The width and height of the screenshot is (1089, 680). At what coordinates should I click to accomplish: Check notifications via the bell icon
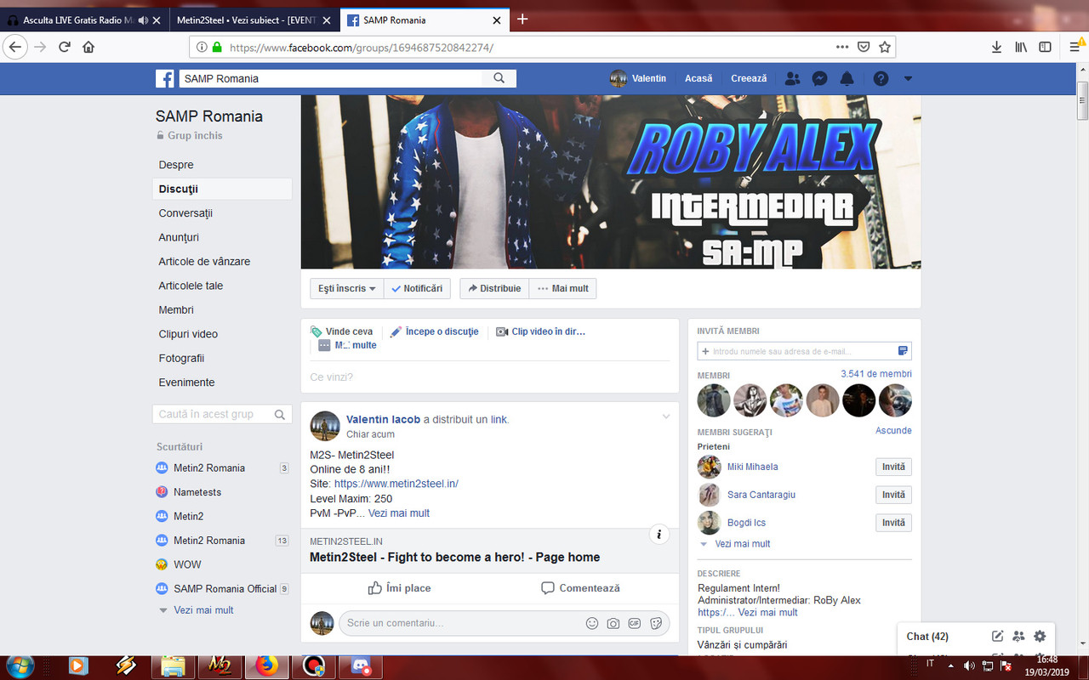tap(847, 78)
